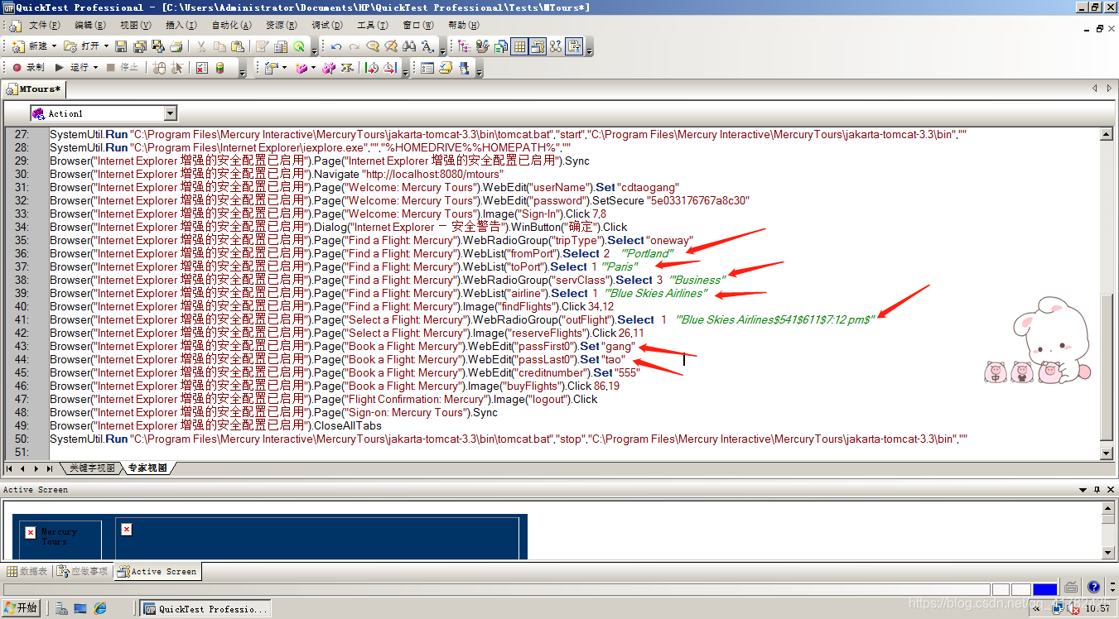Click the Record button
This screenshot has width=1119, height=619.
(x=29, y=68)
